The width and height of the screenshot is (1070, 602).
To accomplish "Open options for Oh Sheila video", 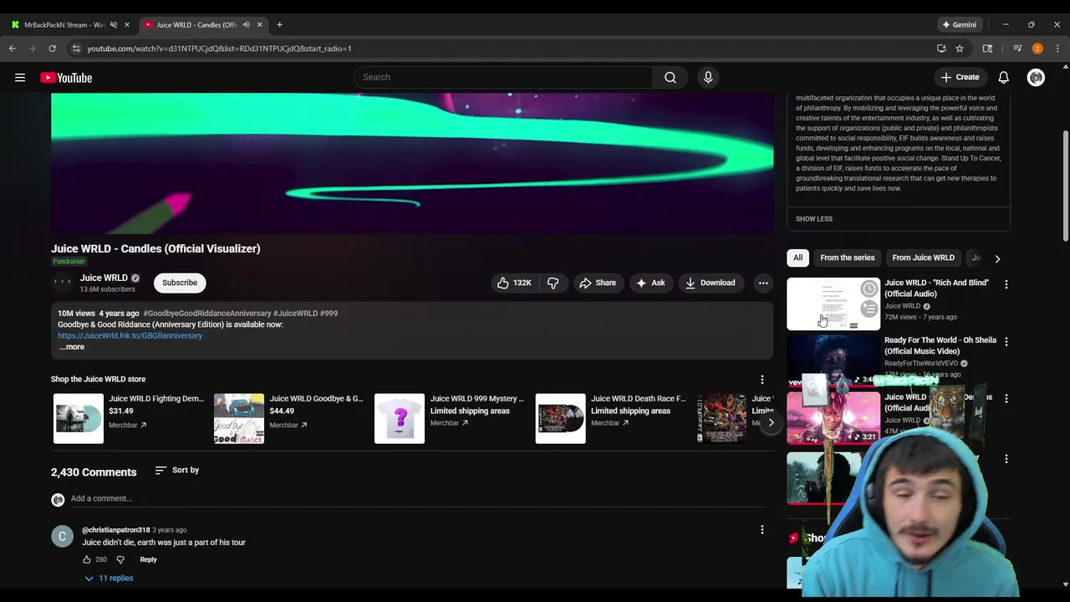I will [1006, 342].
